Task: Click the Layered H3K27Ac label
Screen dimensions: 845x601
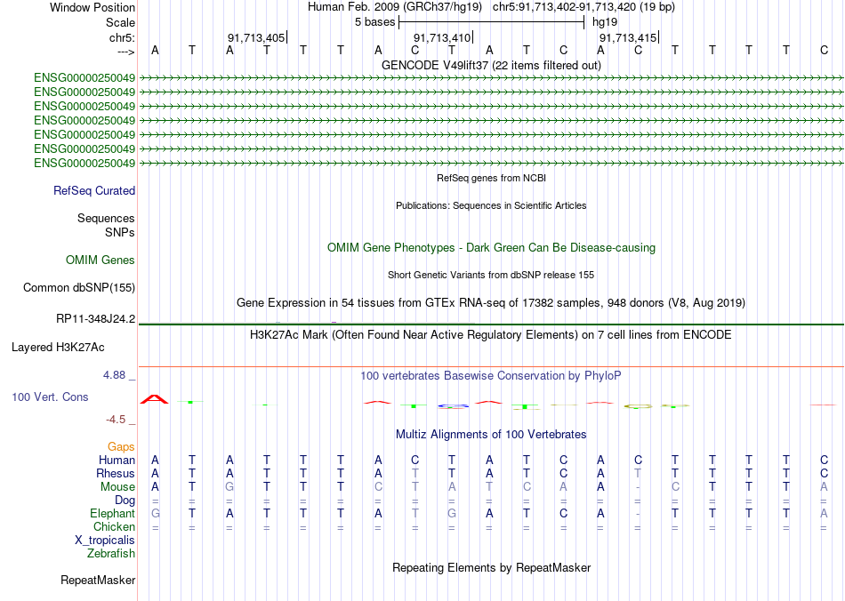Action: pos(58,348)
